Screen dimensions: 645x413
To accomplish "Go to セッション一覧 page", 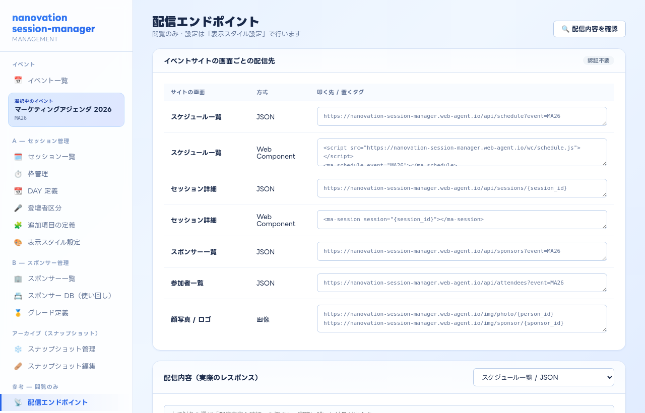I will click(x=66, y=157).
